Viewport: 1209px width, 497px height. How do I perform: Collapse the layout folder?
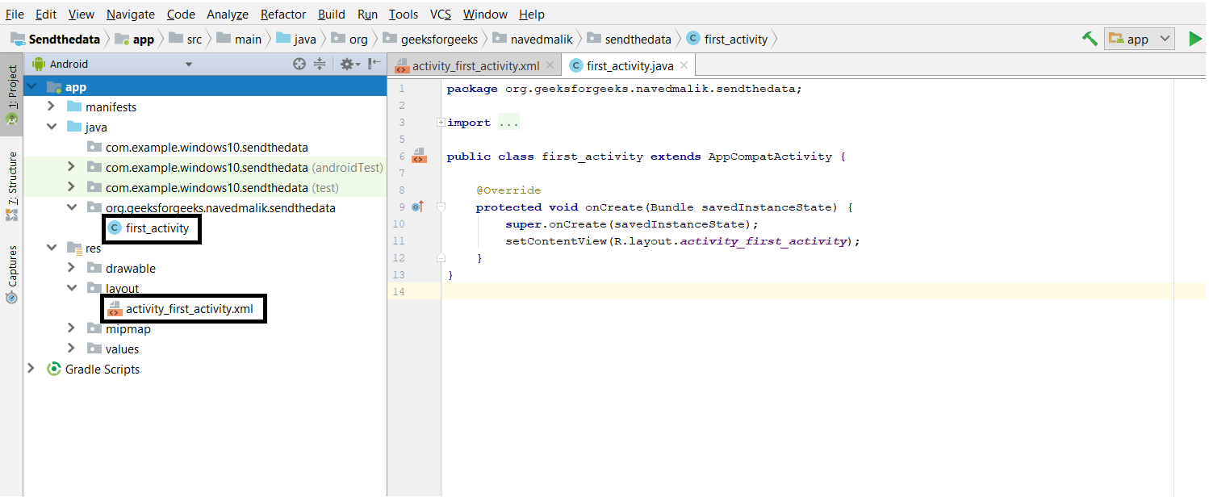71,288
